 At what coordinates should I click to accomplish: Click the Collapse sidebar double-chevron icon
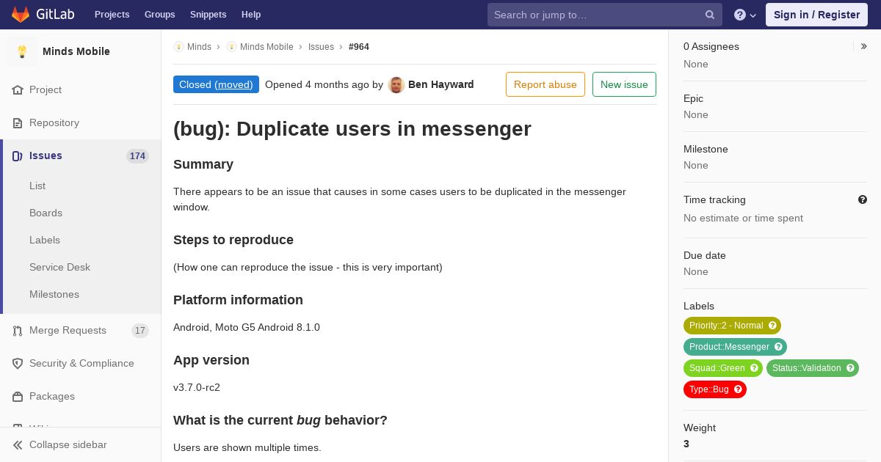click(18, 444)
